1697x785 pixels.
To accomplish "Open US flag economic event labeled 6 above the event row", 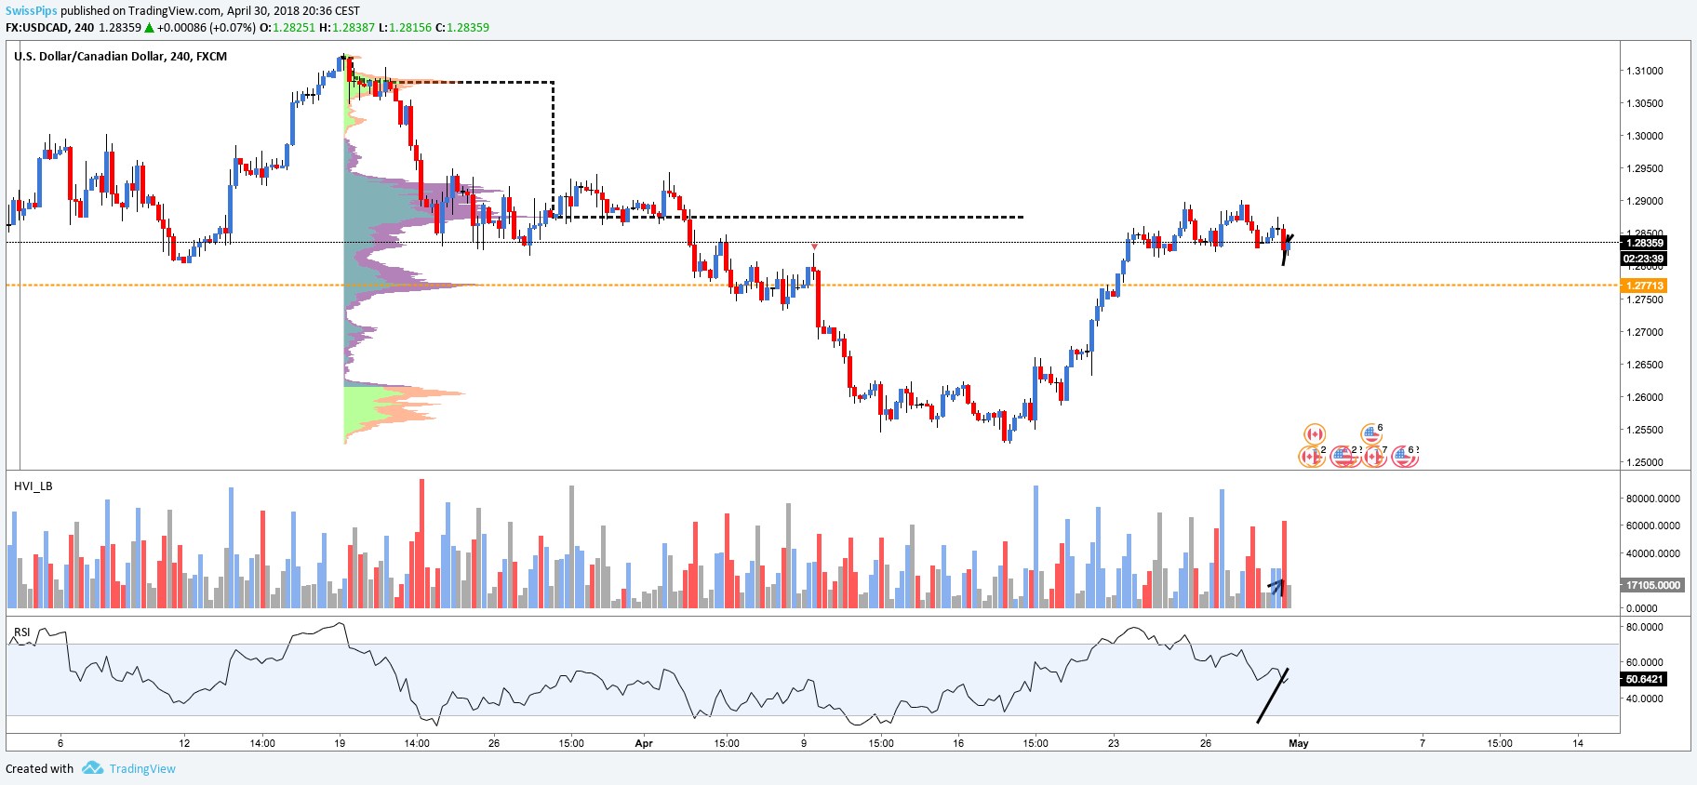I will coord(1370,433).
